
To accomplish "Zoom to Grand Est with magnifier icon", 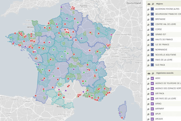I will coord(148,35).
